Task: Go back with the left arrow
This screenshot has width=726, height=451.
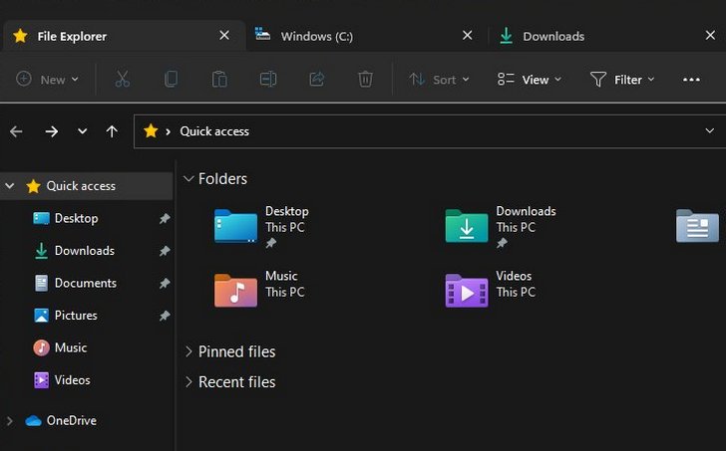Action: click(16, 131)
